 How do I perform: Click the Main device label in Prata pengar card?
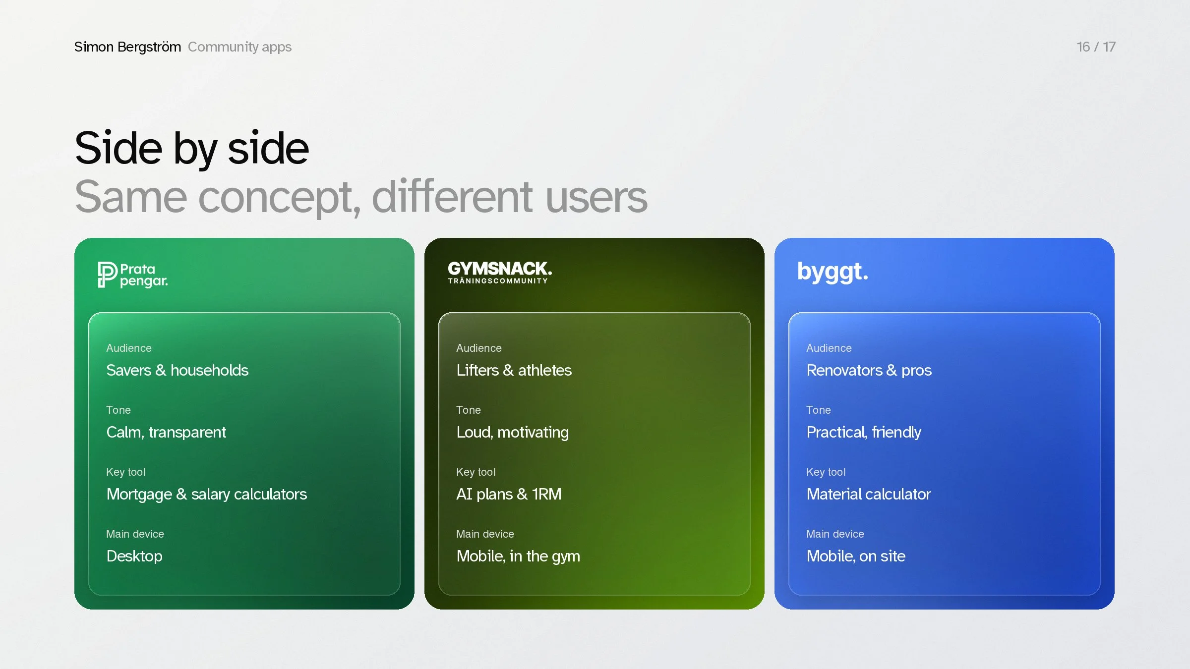(x=135, y=534)
